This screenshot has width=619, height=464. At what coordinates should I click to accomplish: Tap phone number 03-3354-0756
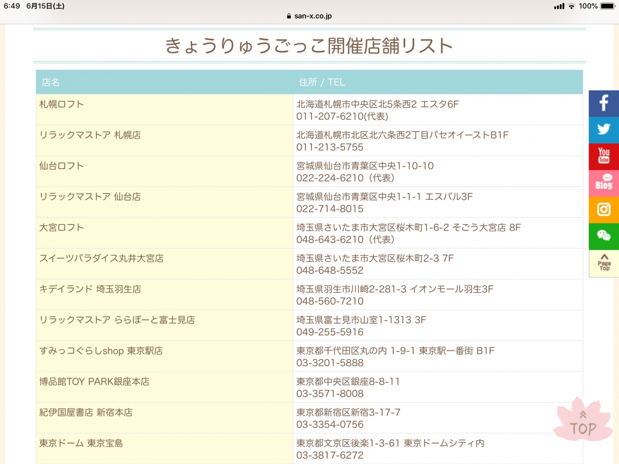330,425
